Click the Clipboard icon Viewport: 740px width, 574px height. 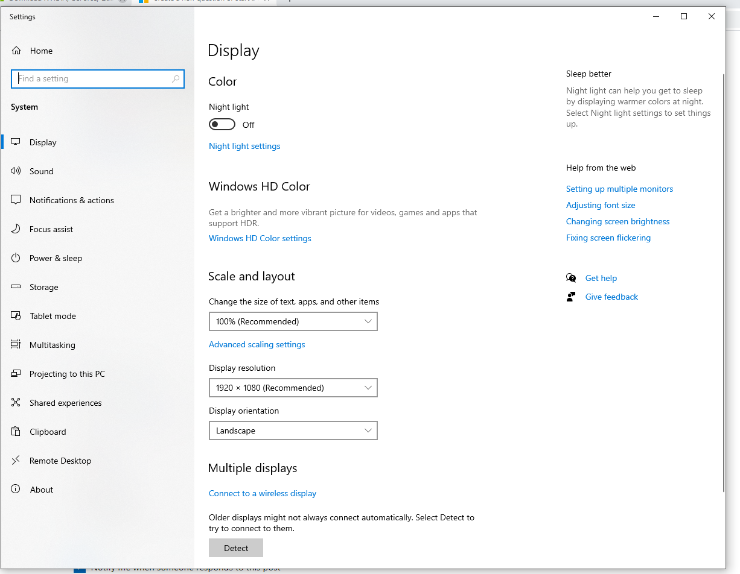16,432
